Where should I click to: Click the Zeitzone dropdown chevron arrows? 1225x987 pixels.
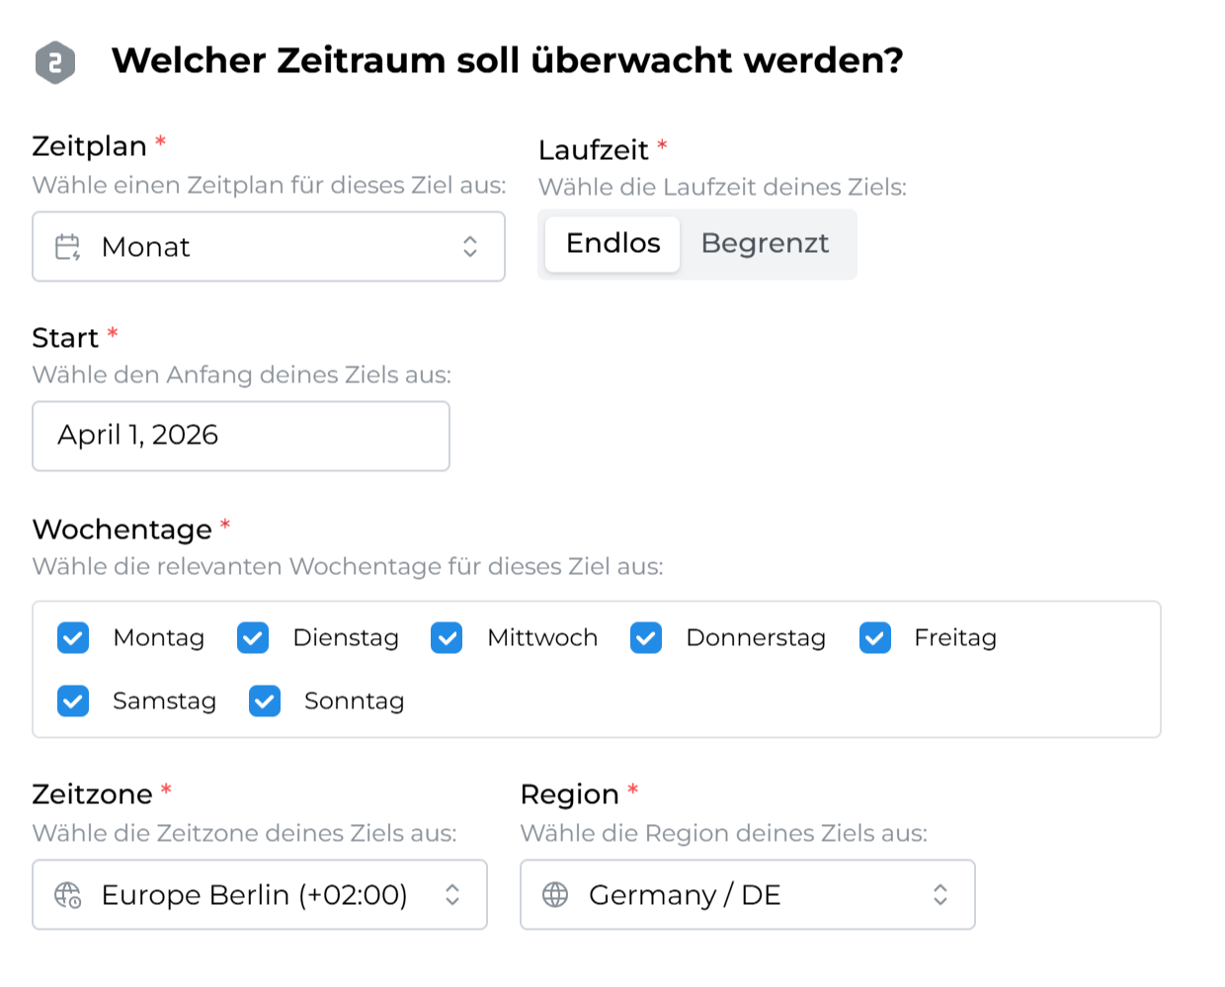(452, 895)
